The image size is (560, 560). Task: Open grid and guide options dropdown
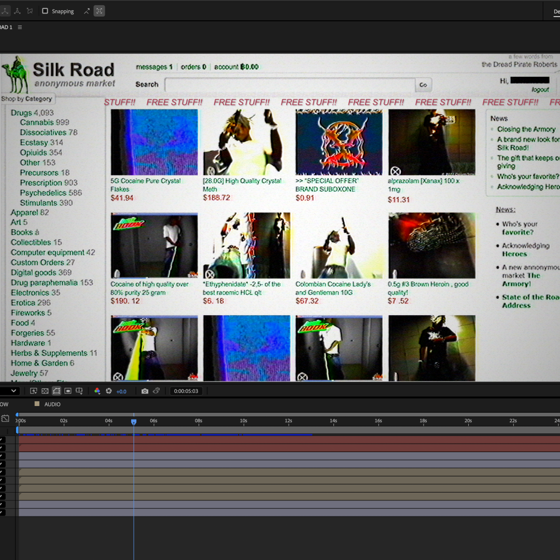(x=79, y=391)
